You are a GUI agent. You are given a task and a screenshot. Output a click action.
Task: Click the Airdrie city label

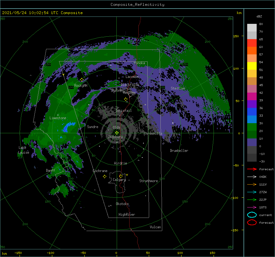[x=120, y=163]
